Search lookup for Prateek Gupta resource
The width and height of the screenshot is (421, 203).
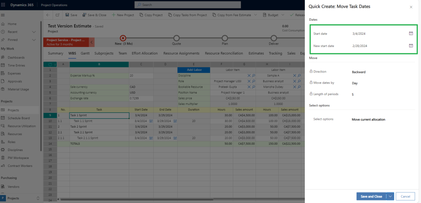253,87
